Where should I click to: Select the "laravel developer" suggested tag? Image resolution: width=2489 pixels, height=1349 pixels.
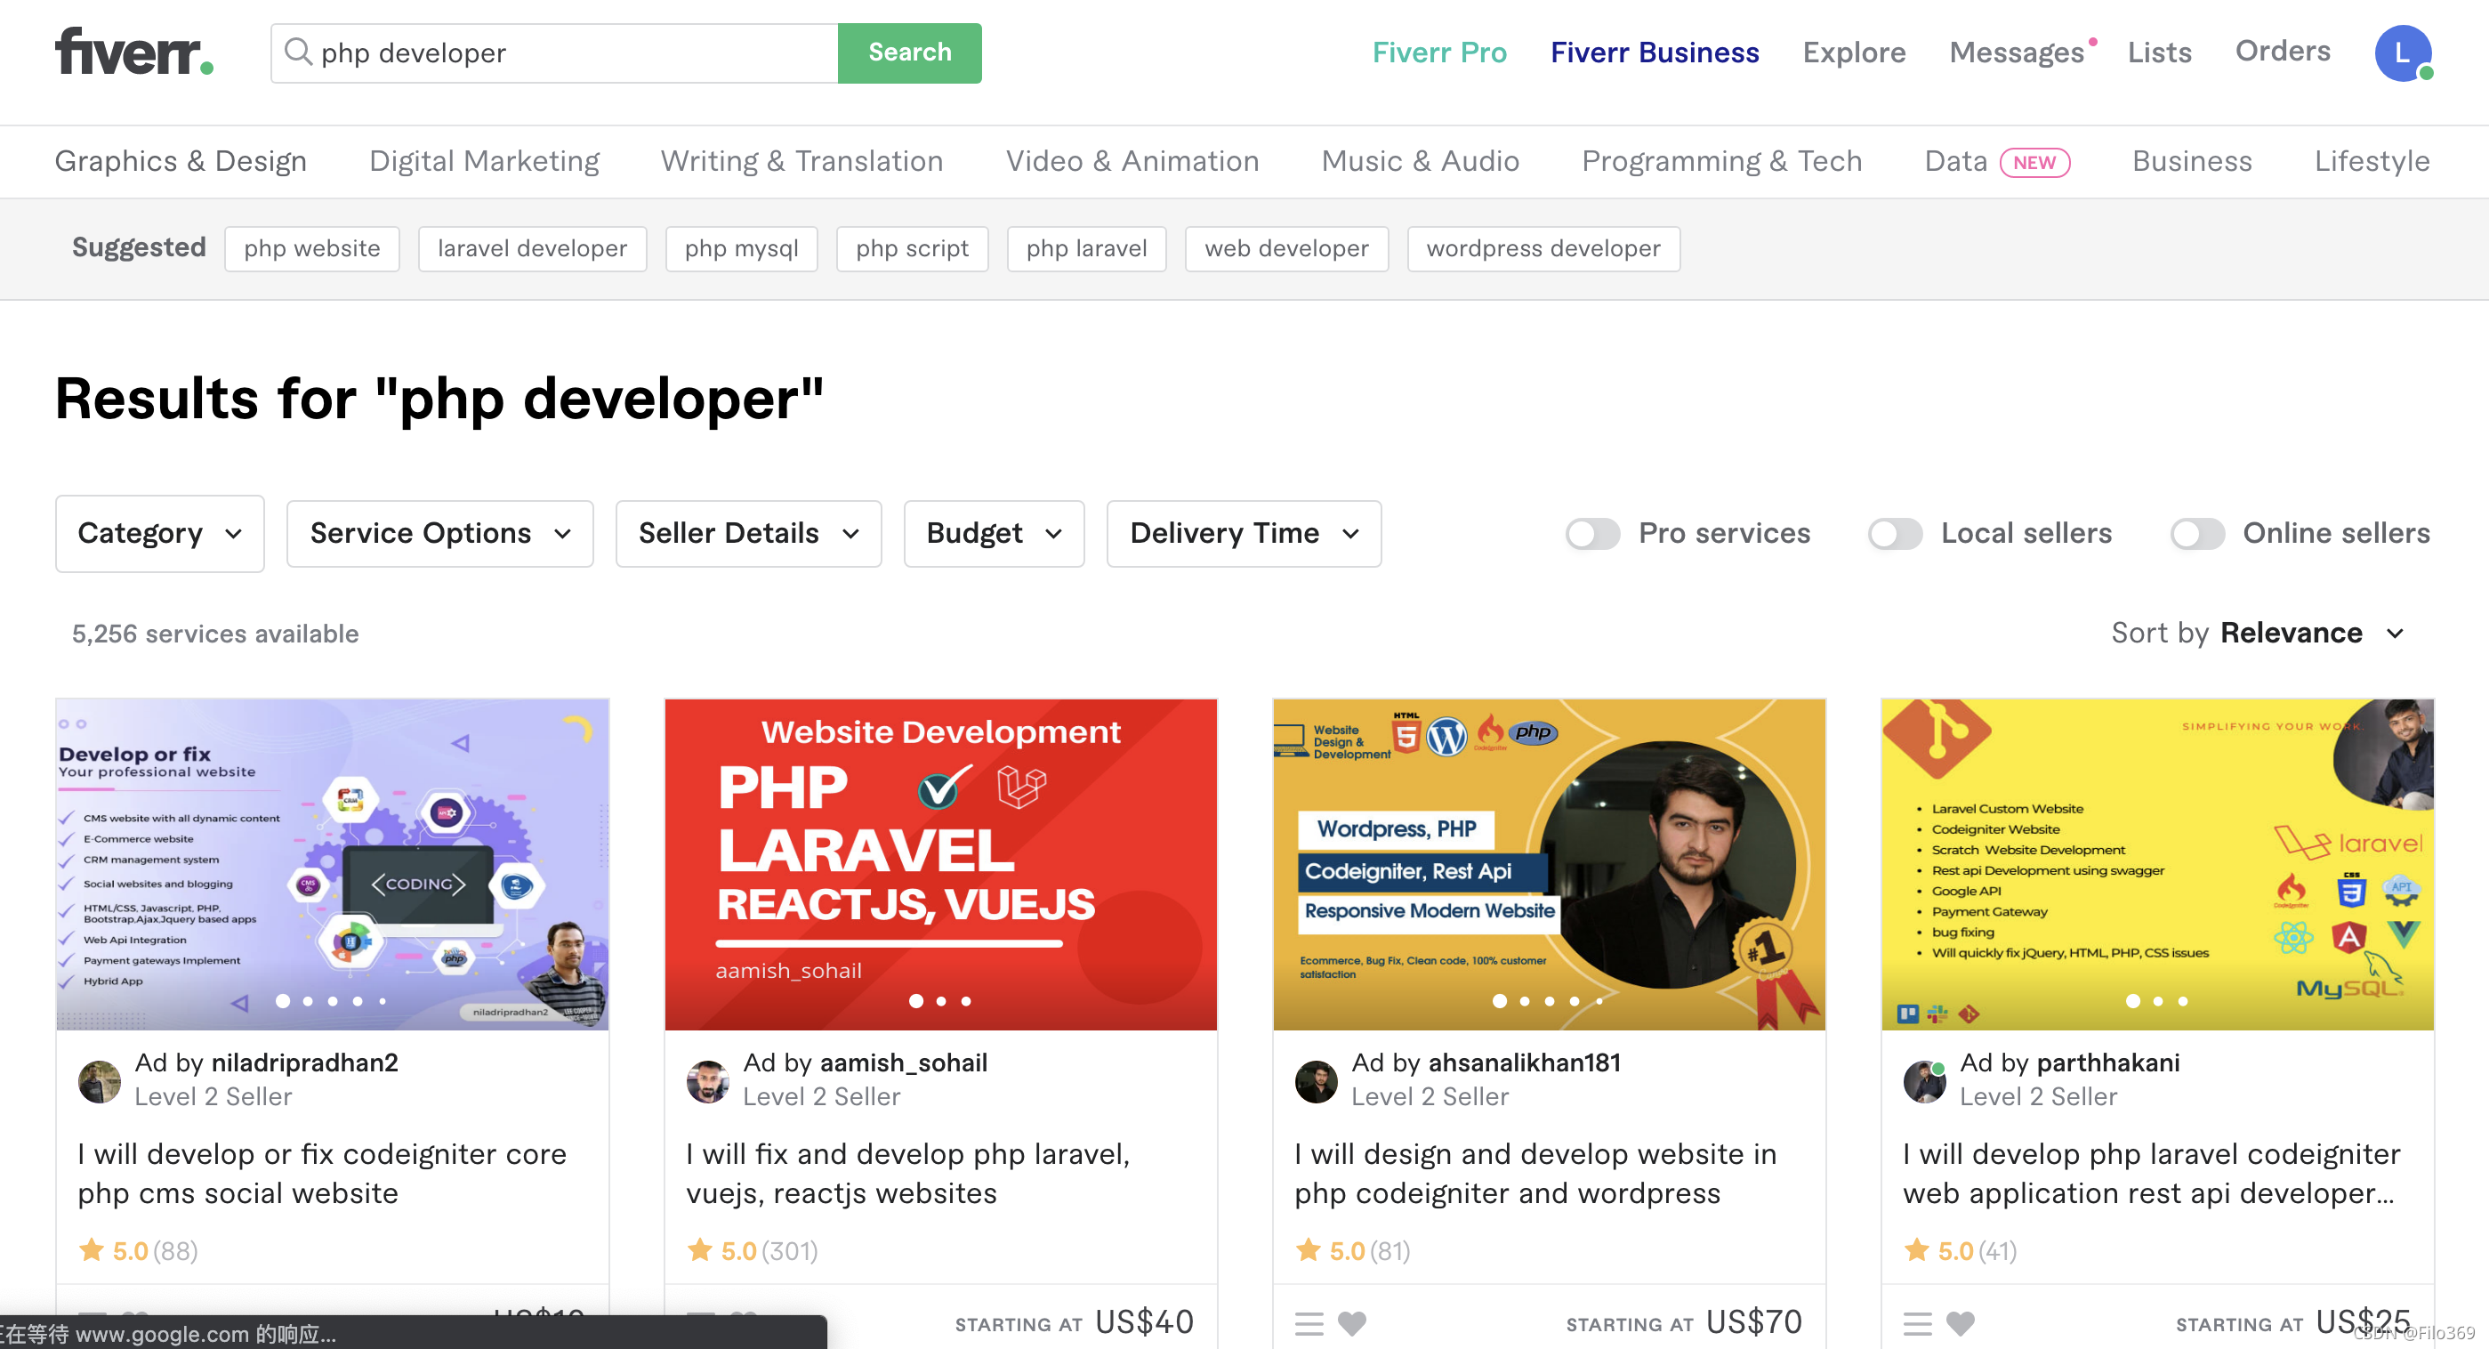[531, 248]
